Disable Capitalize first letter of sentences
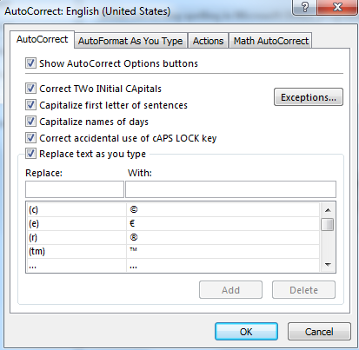The height and width of the screenshot is (350, 359). pos(30,105)
